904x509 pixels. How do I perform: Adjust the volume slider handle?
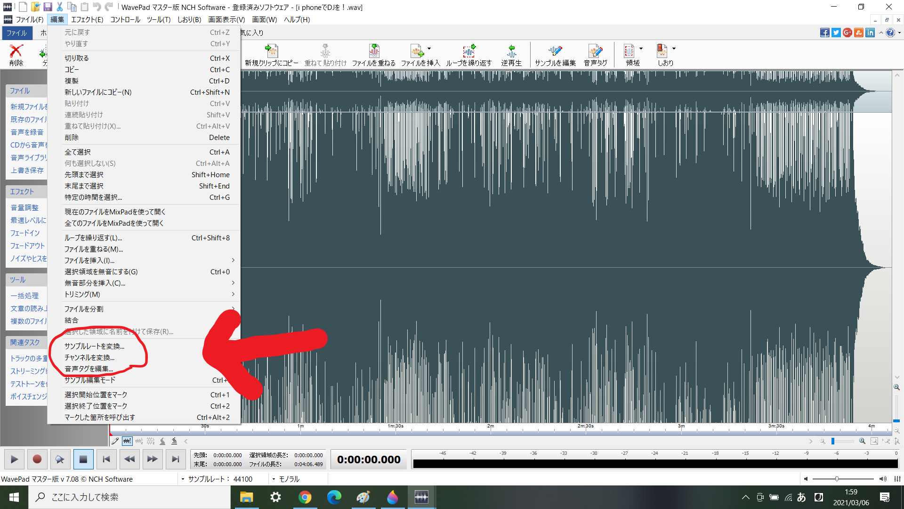coord(837,479)
